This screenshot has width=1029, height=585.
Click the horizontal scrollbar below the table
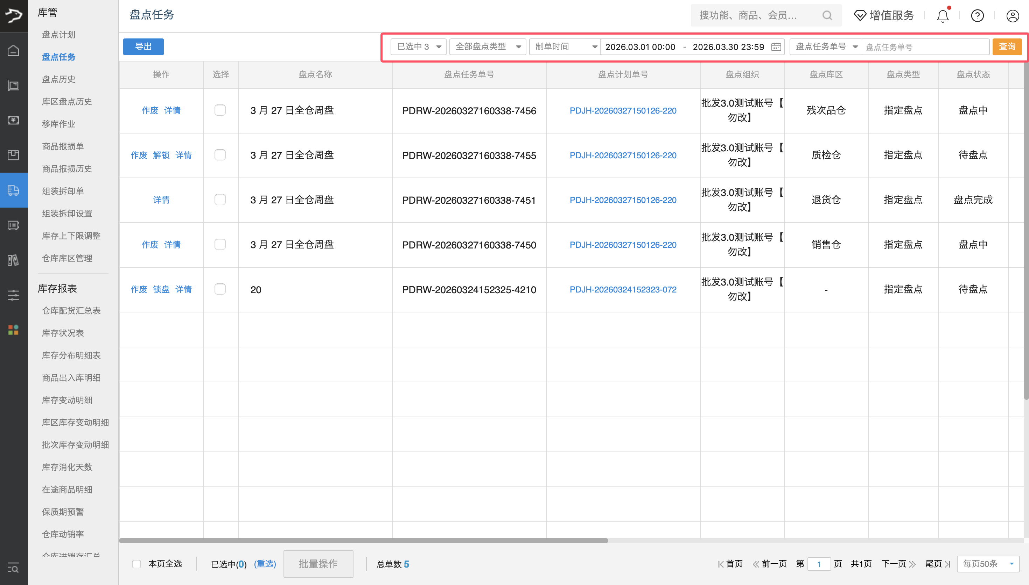click(363, 540)
